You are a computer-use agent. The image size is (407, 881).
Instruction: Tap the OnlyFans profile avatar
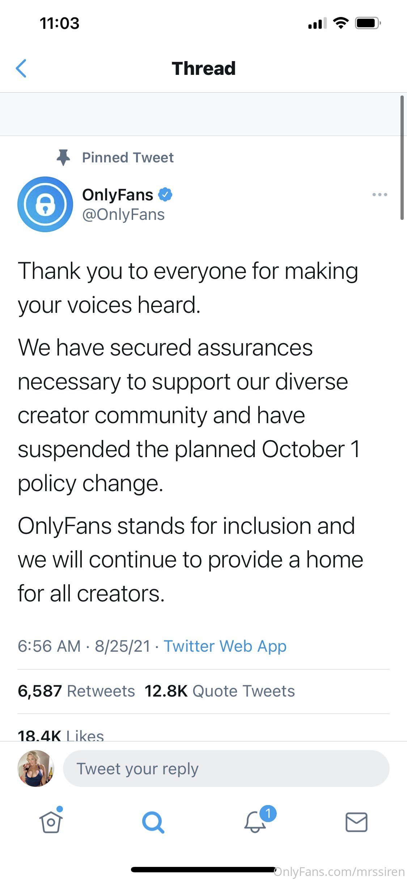45,204
